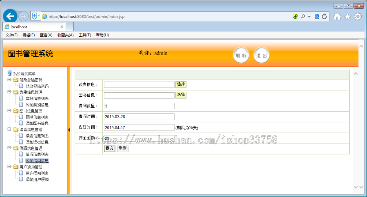This screenshot has height=197, width=367.
Task: Open a new blank tab
Action: [69, 27]
